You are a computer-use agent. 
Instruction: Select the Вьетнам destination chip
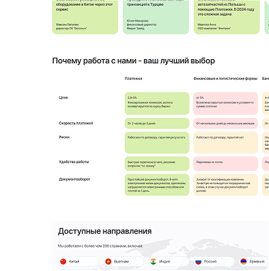pos(123,262)
